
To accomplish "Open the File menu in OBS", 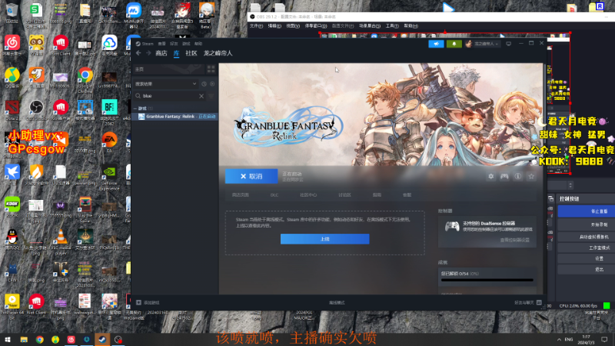I will [256, 26].
